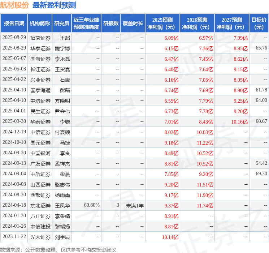Click report count 3 in 东北证券 row

pos(118,205)
